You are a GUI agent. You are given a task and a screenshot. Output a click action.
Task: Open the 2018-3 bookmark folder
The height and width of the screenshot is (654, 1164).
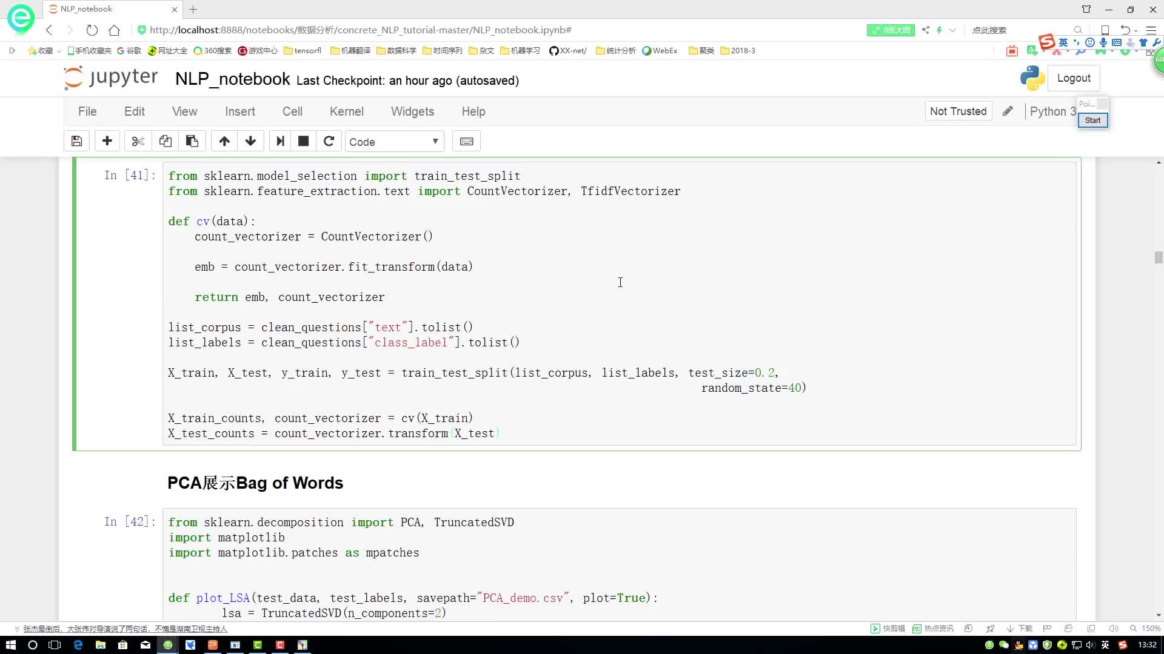click(738, 50)
